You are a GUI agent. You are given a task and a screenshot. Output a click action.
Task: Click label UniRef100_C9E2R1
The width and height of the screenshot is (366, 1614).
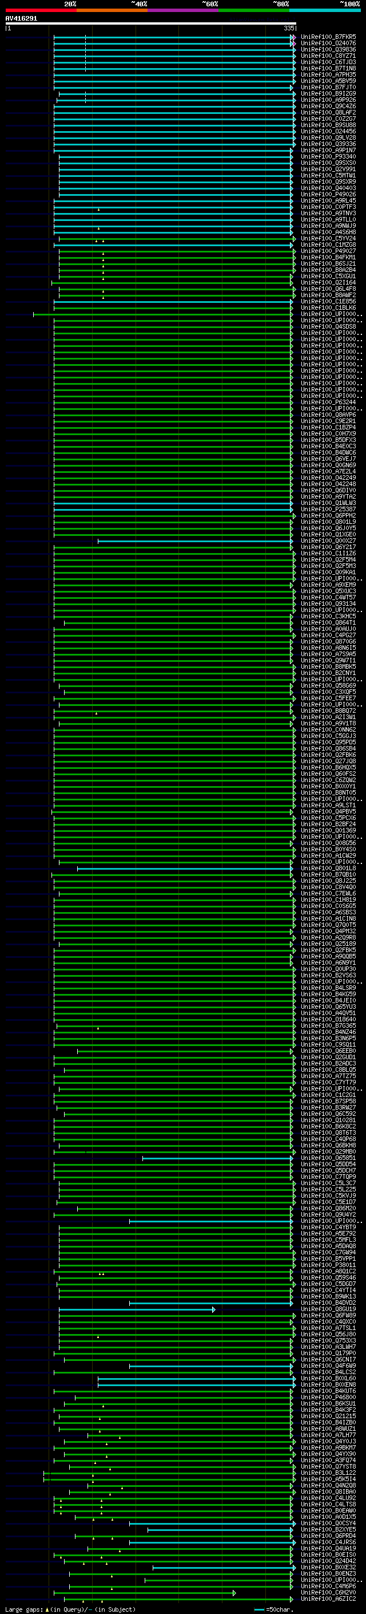coord(328,421)
